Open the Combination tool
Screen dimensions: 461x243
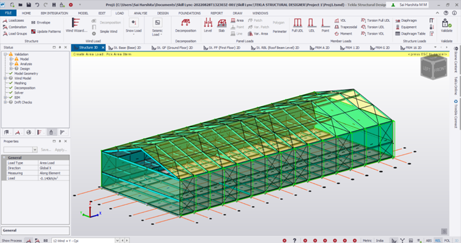[15, 27]
